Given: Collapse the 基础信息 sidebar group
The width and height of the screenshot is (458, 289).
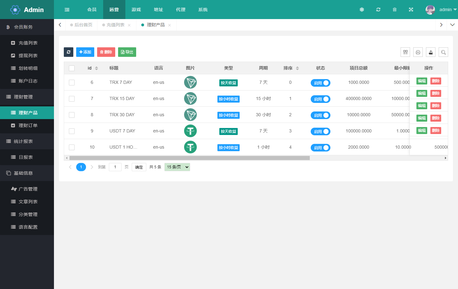Looking at the screenshot, I should pos(27,173).
